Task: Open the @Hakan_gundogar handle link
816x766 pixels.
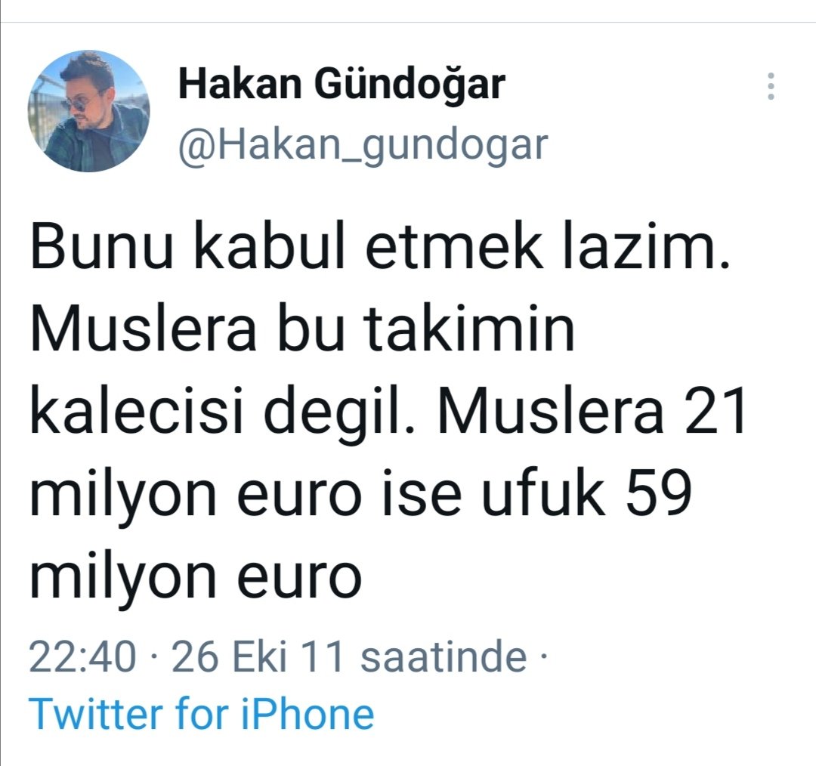Action: tap(363, 146)
